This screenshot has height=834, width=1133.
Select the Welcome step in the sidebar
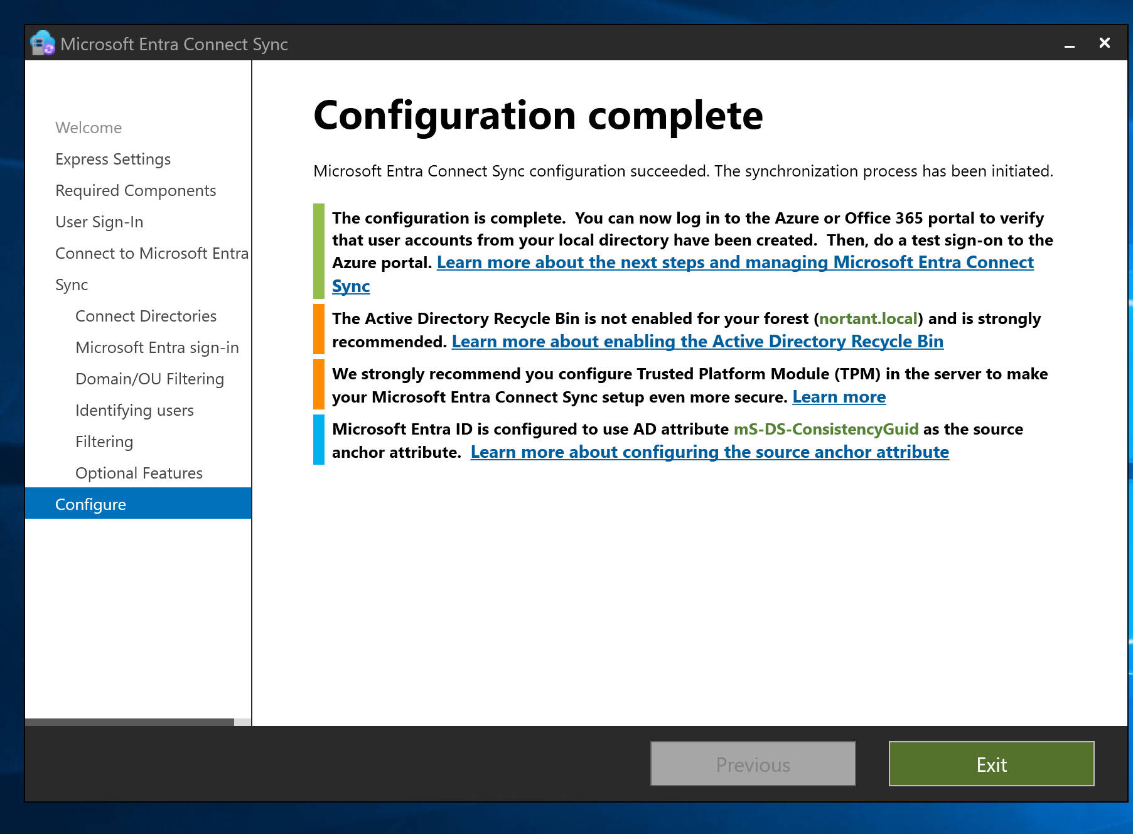click(89, 127)
